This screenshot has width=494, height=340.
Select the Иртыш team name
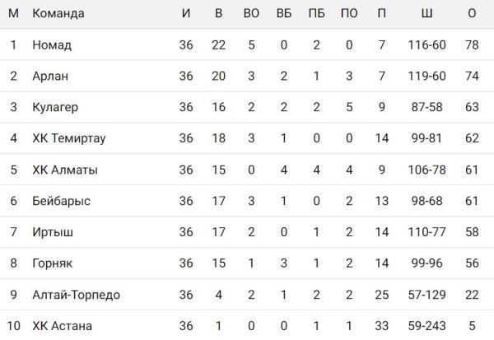(53, 232)
